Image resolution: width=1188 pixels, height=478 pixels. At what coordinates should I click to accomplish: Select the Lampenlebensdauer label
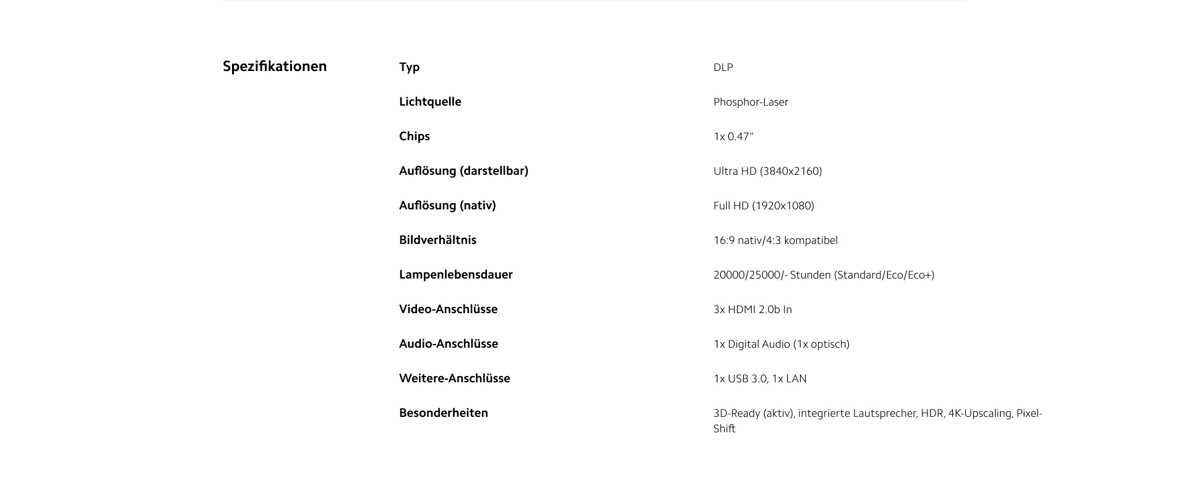[456, 275]
